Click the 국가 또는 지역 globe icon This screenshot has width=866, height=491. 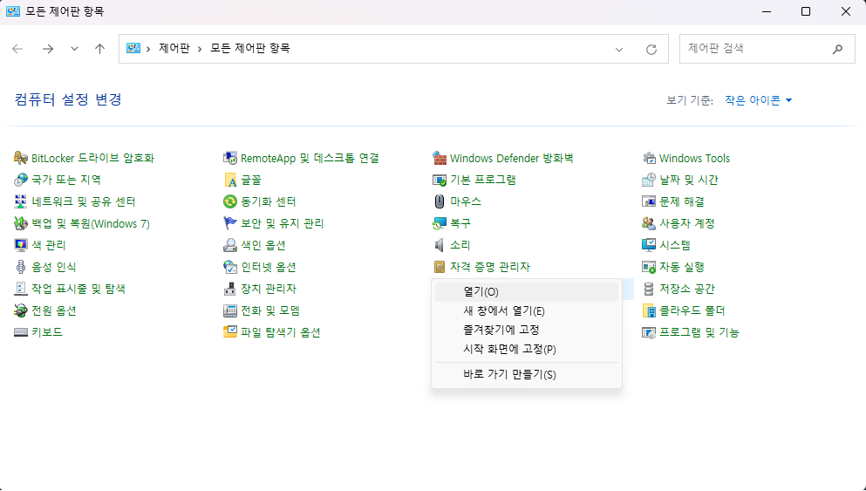coord(20,180)
